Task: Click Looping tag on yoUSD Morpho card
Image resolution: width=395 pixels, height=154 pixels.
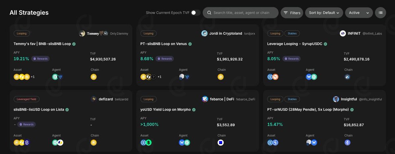Action: pos(148,99)
